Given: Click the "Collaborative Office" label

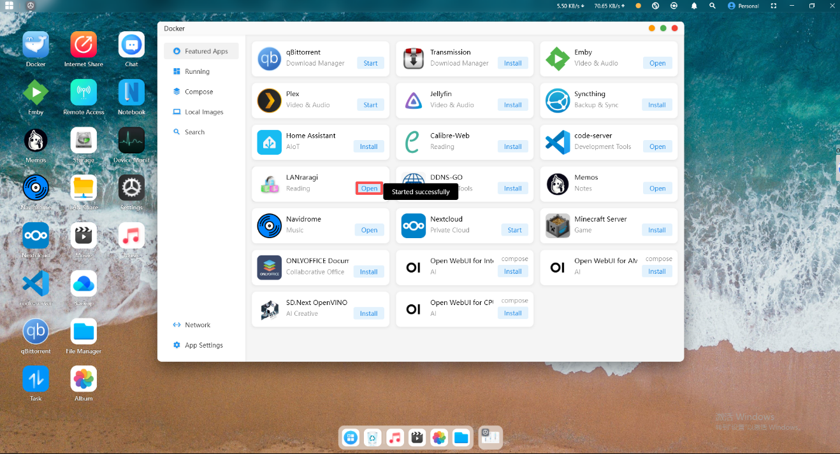Looking at the screenshot, I should click(315, 272).
